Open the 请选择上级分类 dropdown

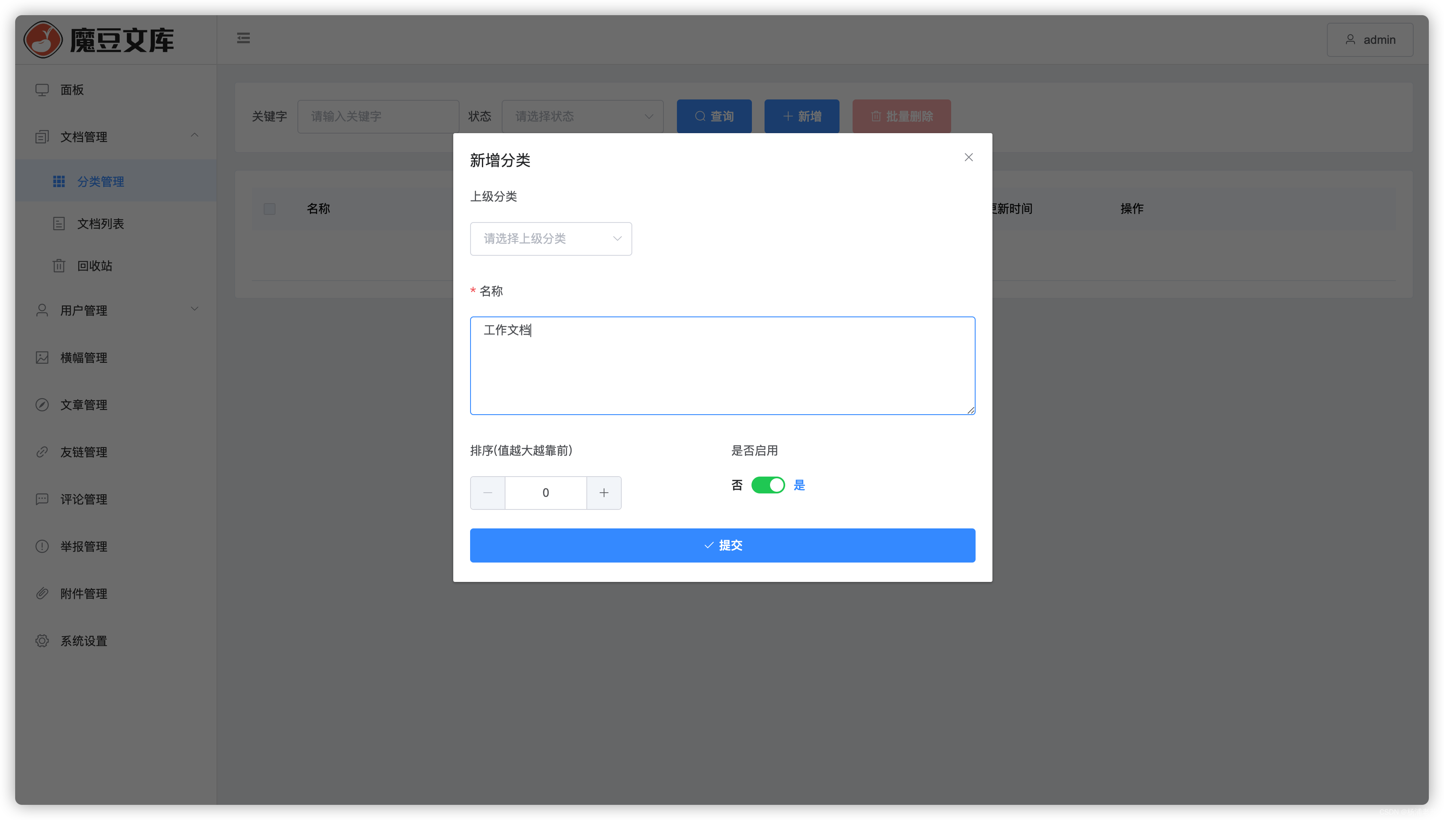click(551, 239)
